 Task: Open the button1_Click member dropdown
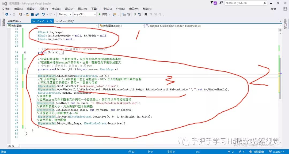click(x=214, y=26)
